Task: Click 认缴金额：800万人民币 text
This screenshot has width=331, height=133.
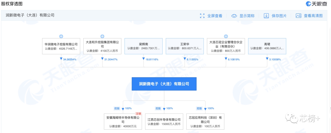Action: (x=226, y=51)
